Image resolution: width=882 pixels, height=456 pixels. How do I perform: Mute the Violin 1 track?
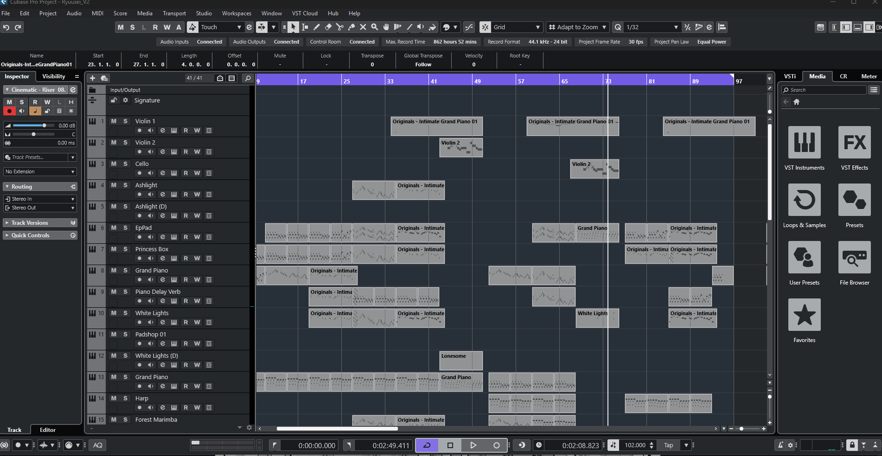(x=114, y=121)
